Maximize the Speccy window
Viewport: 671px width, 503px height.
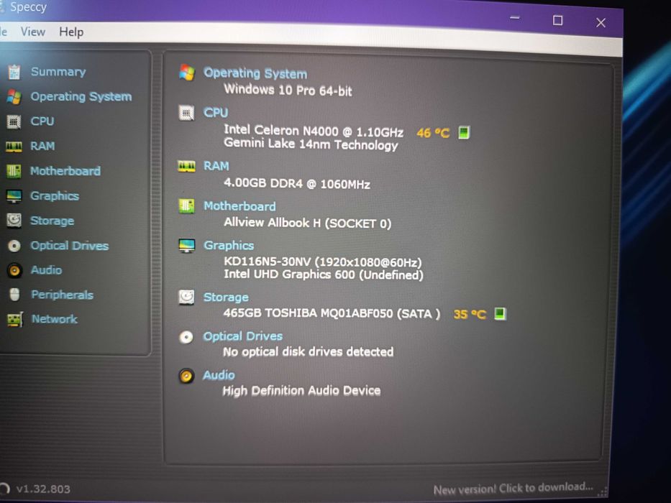[557, 21]
